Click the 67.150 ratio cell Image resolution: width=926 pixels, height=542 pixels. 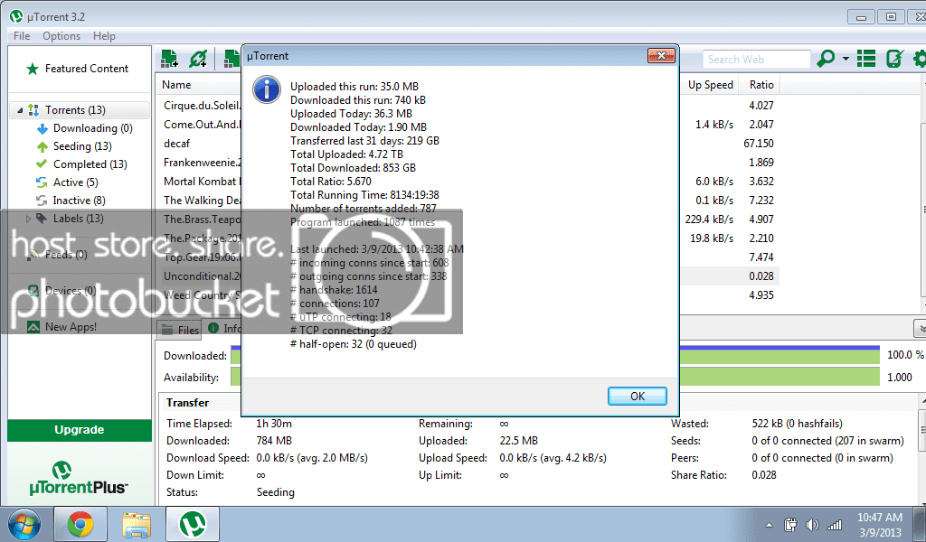(759, 144)
